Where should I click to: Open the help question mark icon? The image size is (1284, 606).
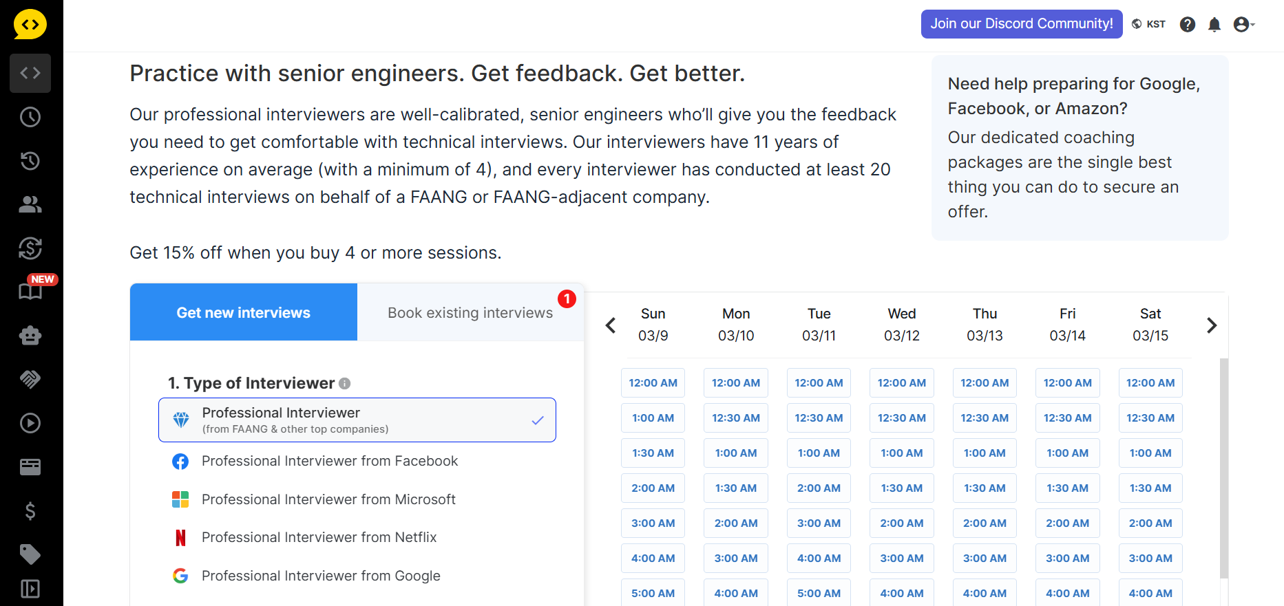point(1188,25)
